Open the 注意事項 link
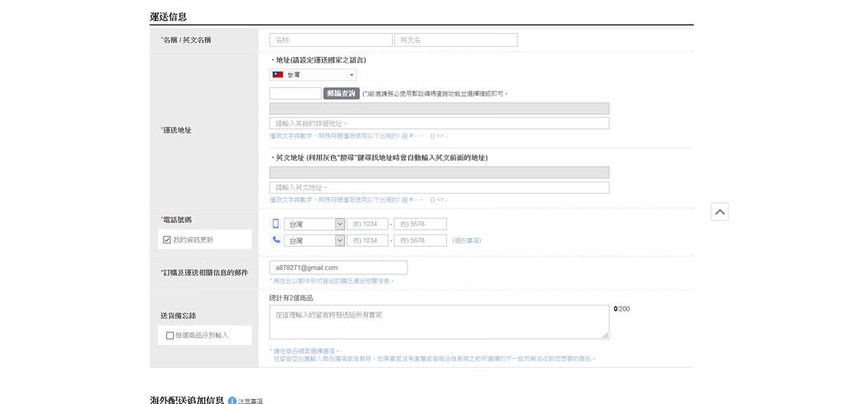This screenshot has height=404, width=843. point(250,402)
